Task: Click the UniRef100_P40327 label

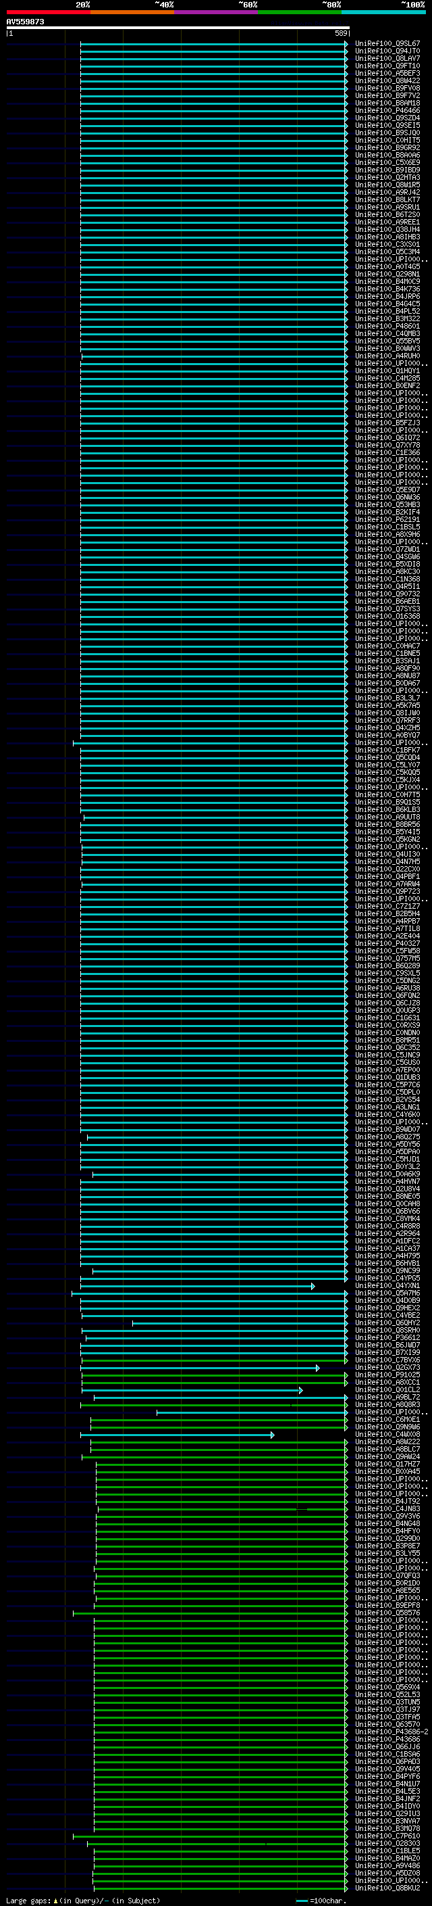Action: (387, 943)
